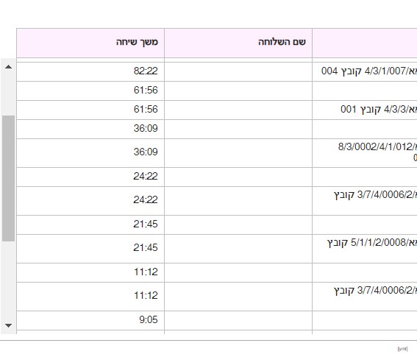Select the 82:22 call duration cell

click(x=90, y=71)
